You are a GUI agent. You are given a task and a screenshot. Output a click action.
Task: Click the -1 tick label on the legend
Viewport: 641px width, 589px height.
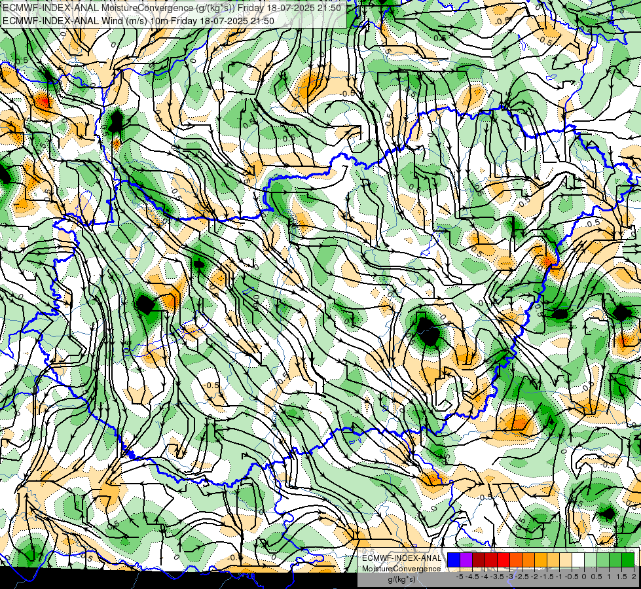[559, 577]
